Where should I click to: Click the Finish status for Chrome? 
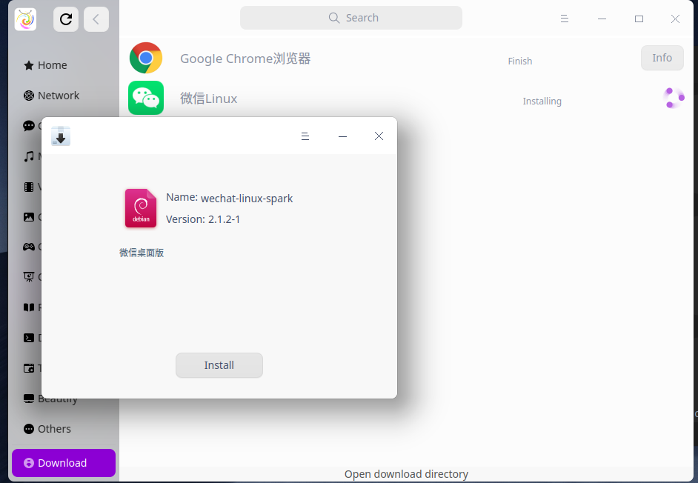pos(520,61)
